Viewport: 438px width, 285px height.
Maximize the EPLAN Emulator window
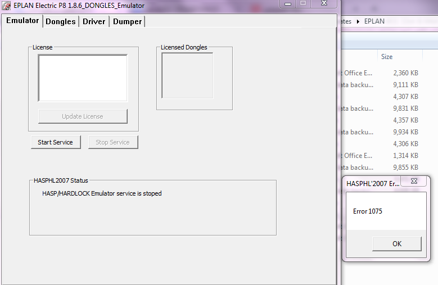(x=303, y=3)
